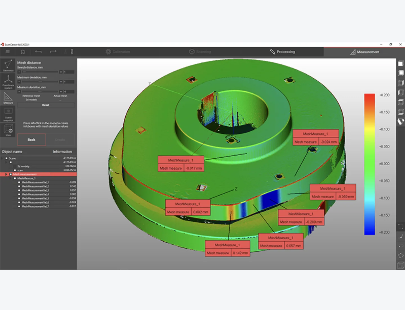
Task: Switch to the Scanning tab
Action: pos(200,52)
